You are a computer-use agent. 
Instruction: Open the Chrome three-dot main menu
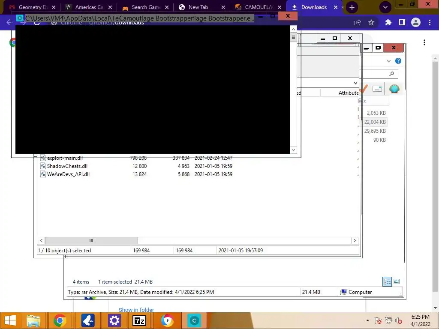[x=430, y=22]
